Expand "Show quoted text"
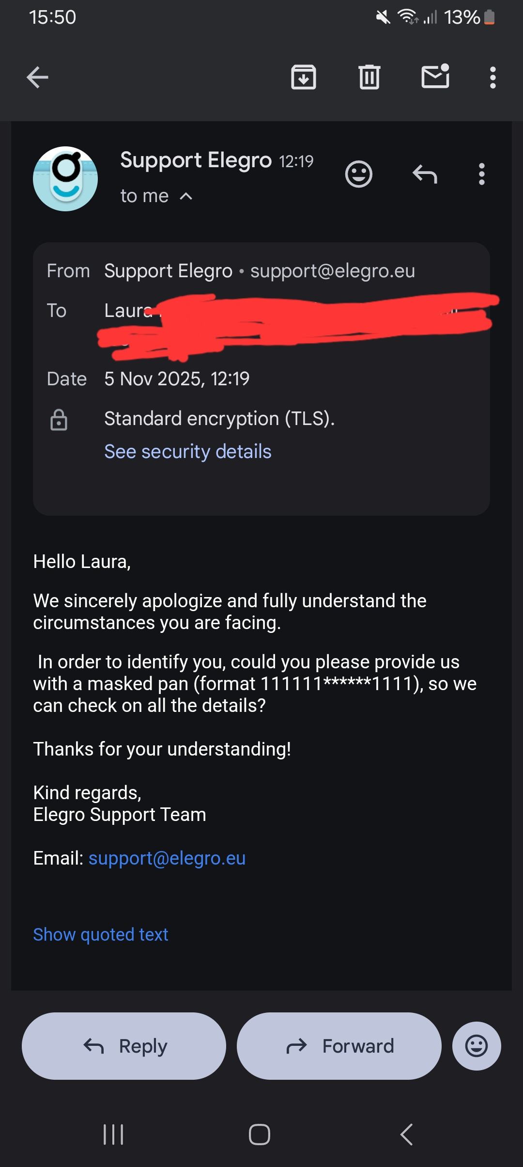Screen dimensions: 523x1167 pos(101,934)
